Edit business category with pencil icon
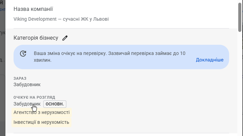Viewport: 243px width, 136px height. click(x=65, y=38)
